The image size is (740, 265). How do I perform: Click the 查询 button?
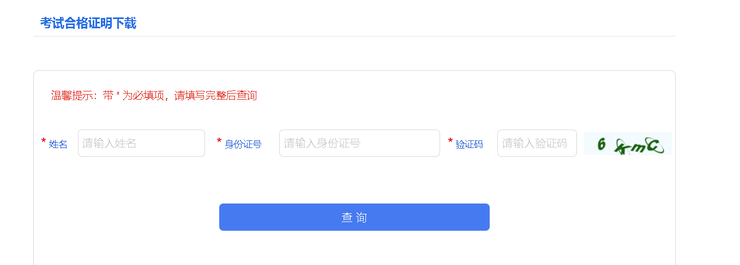pyautogui.click(x=354, y=217)
